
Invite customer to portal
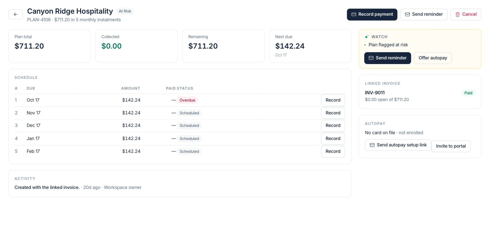point(451,146)
